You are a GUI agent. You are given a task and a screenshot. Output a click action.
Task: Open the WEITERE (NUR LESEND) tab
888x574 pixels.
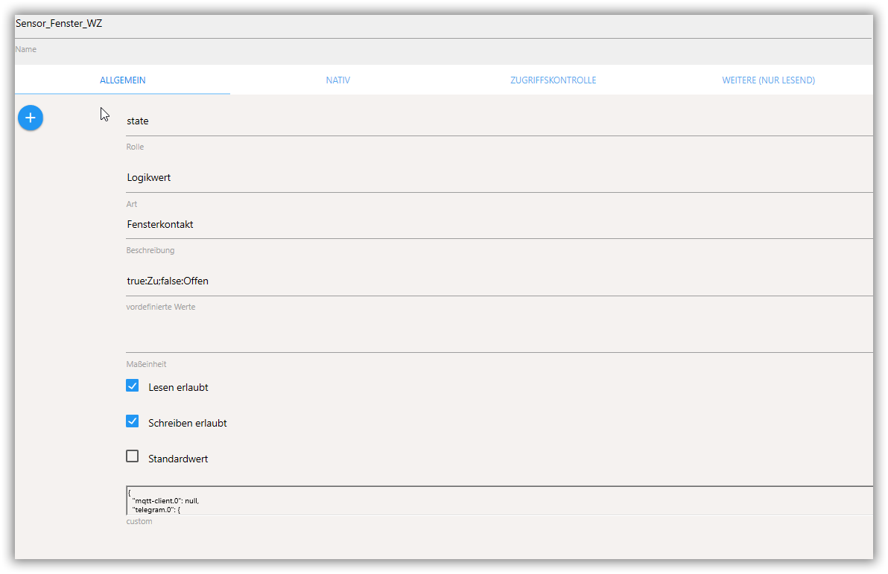click(x=768, y=80)
